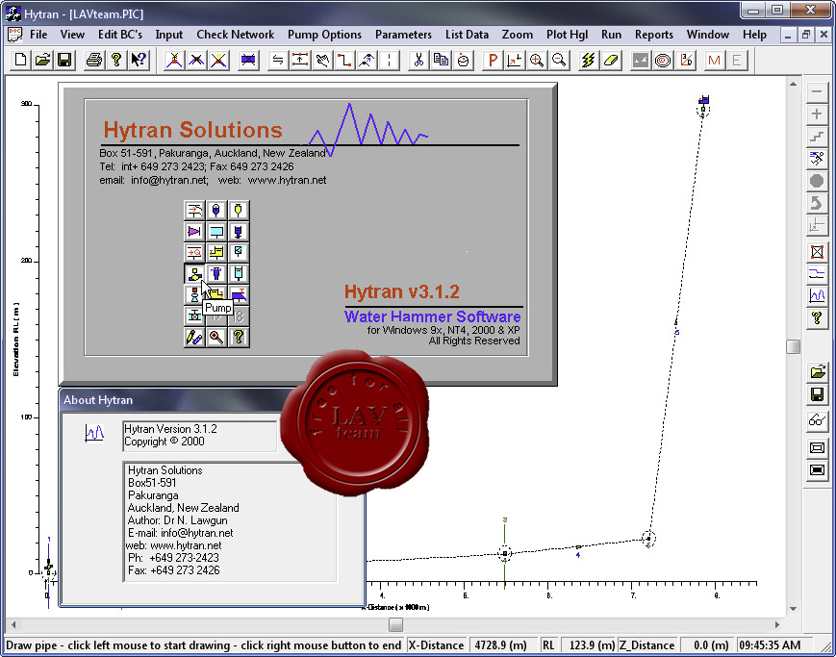Click the horizontal scrollbar thumb

click(x=395, y=624)
